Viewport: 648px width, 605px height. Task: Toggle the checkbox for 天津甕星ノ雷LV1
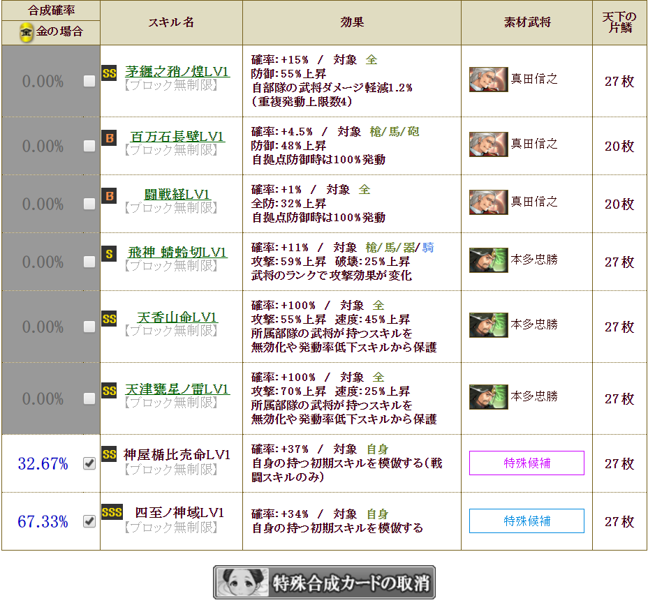pyautogui.click(x=89, y=399)
